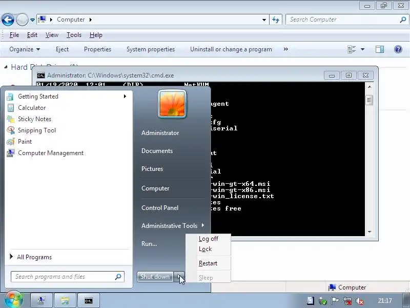Select Log off from power menu
The image size is (410, 308).
pyautogui.click(x=209, y=239)
